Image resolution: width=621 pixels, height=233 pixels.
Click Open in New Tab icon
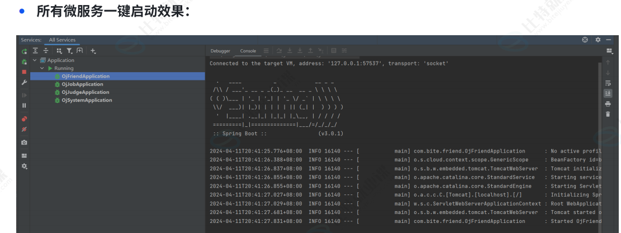pos(80,51)
